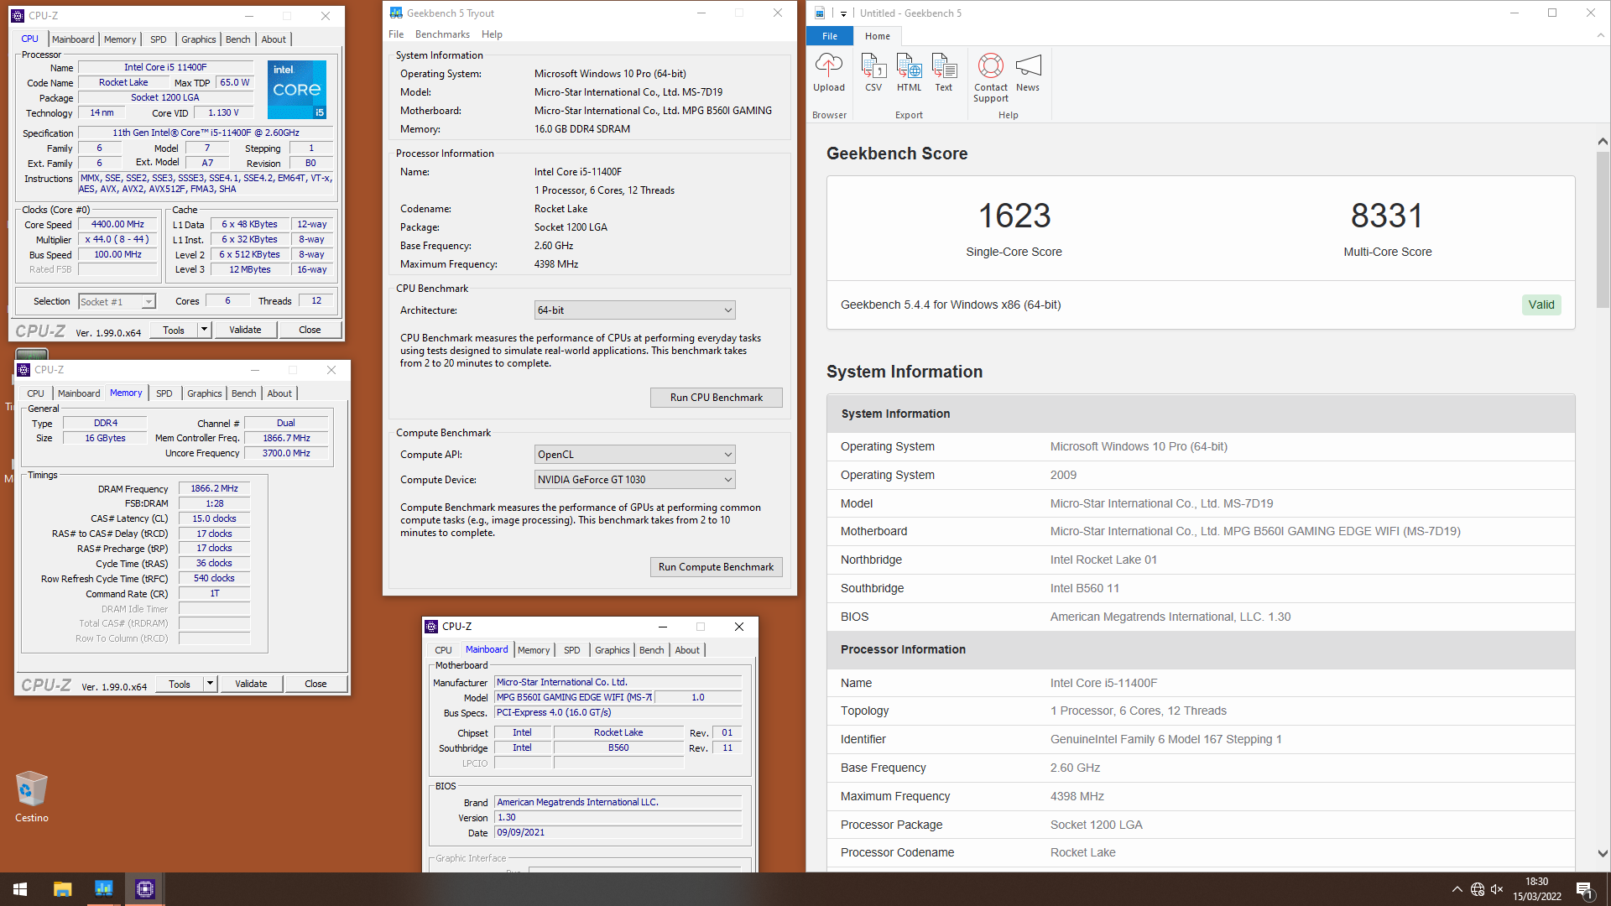
Task: Click the top CPU-Z window title icon
Action: pos(18,16)
